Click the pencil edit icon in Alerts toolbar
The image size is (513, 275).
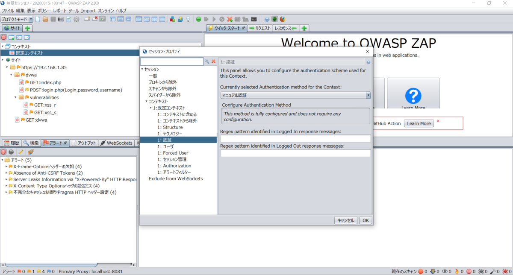coord(21,152)
